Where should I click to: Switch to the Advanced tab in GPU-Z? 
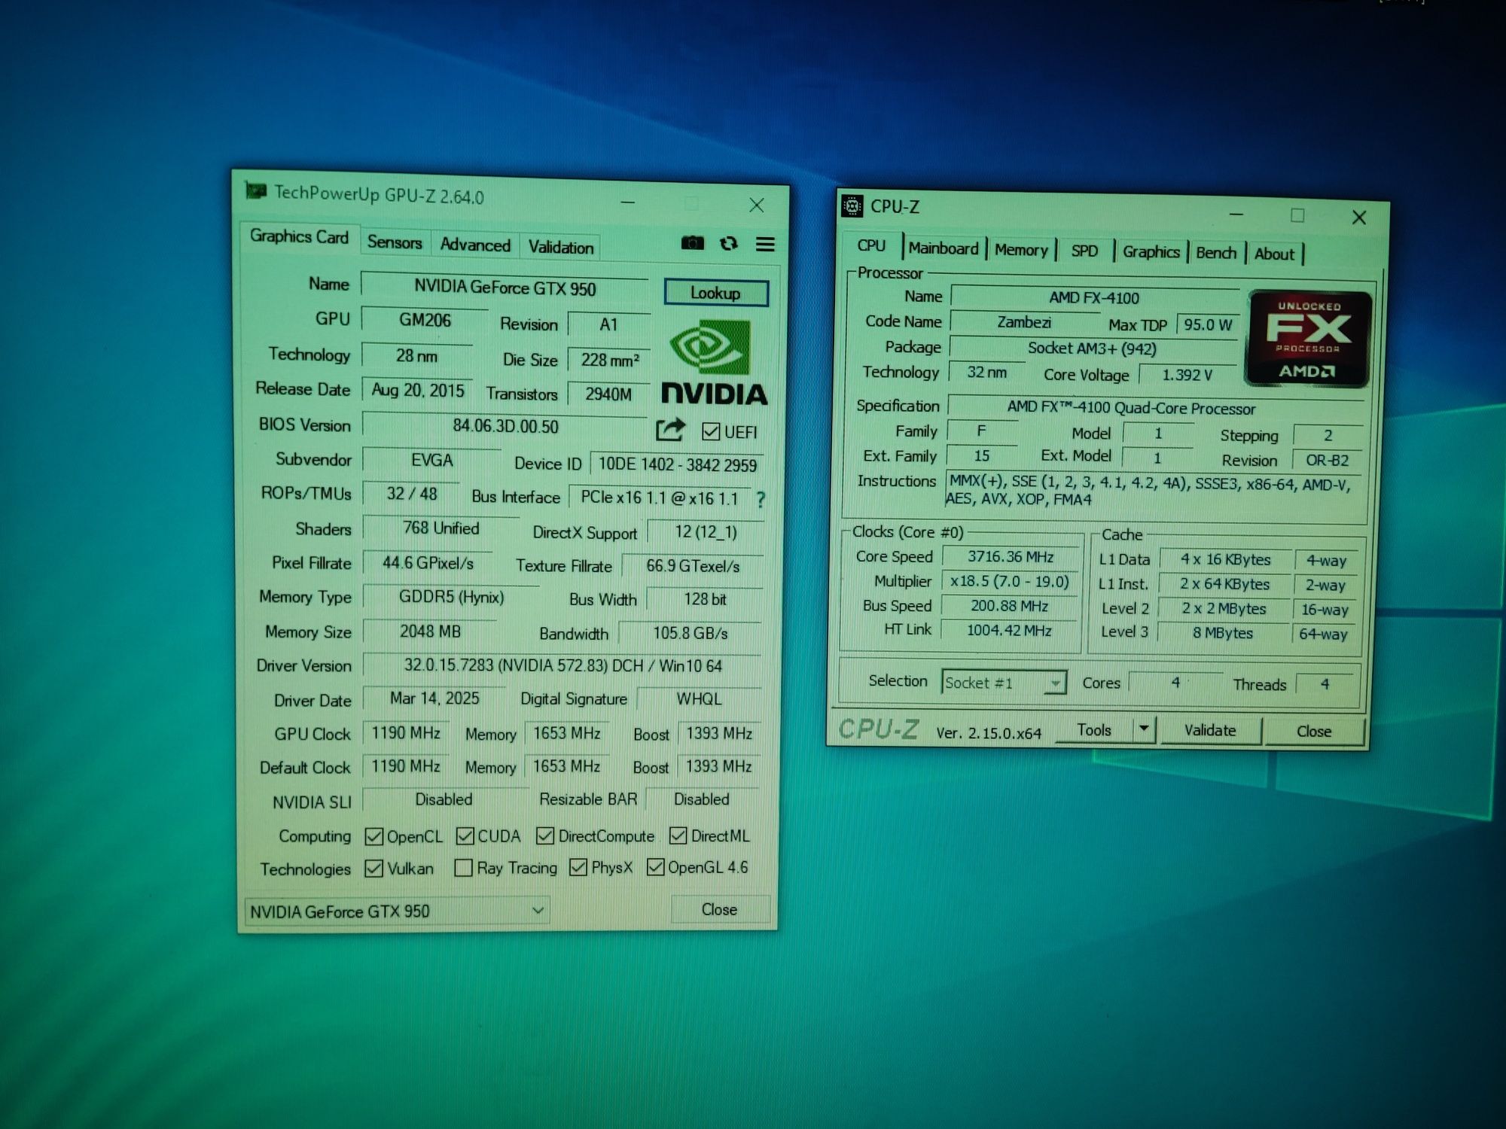[475, 245]
